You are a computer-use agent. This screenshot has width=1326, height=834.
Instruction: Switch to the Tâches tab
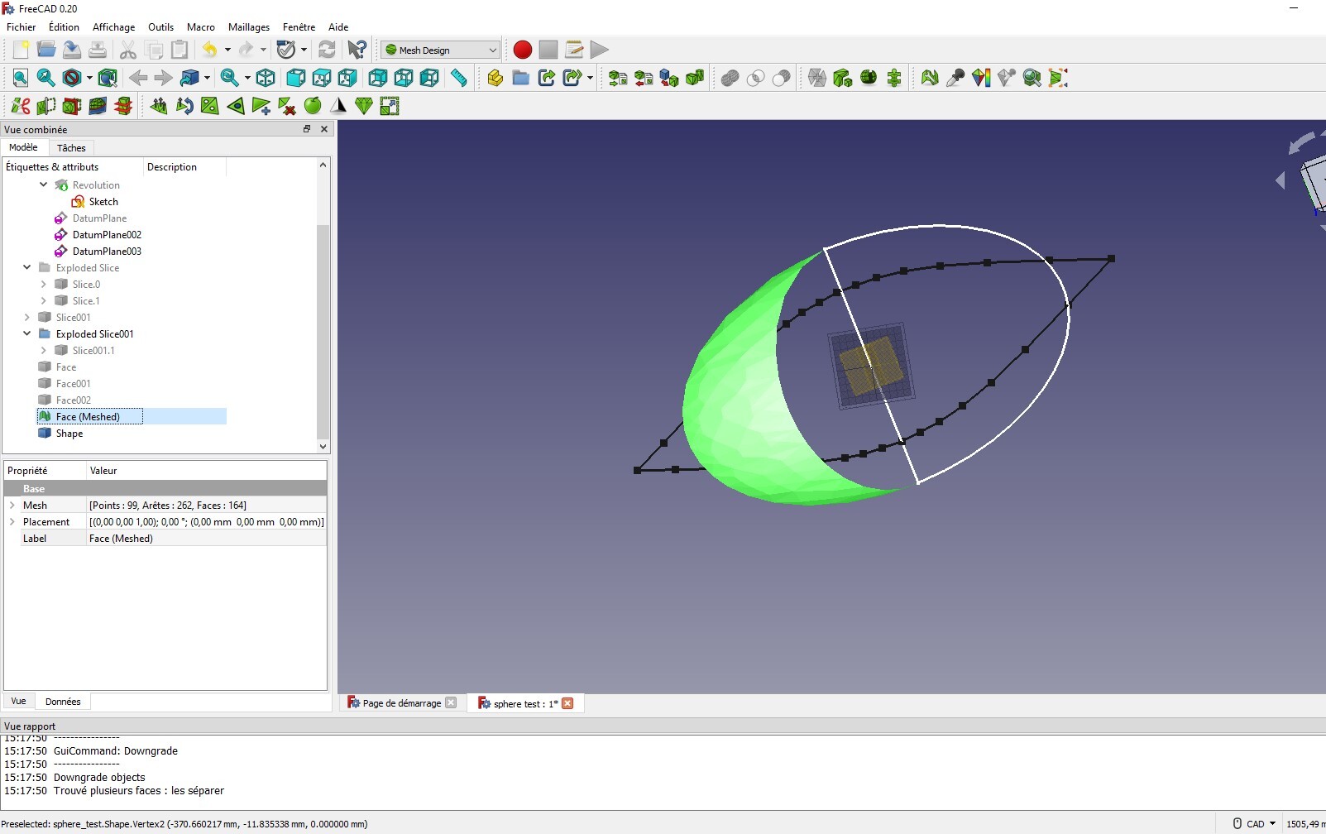click(71, 147)
